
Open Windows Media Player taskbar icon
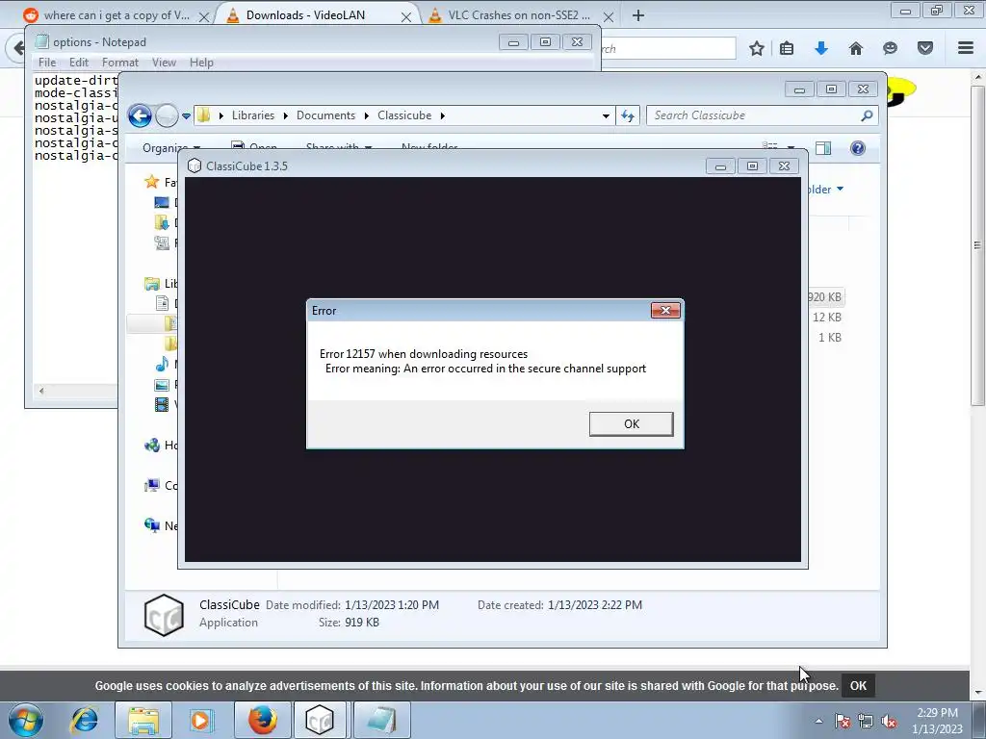coord(201,720)
